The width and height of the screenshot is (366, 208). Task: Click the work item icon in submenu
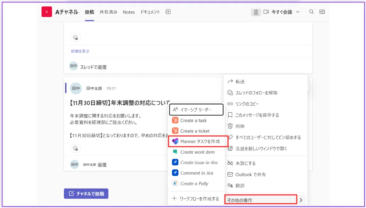175,152
